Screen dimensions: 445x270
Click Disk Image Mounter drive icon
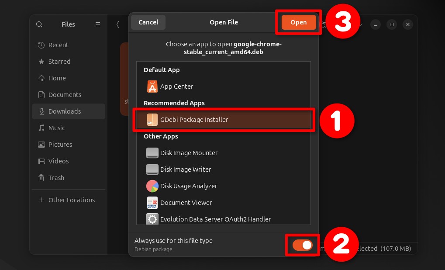point(152,153)
